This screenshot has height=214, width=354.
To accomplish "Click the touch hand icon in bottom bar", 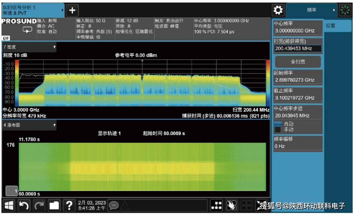I will coord(231,206).
